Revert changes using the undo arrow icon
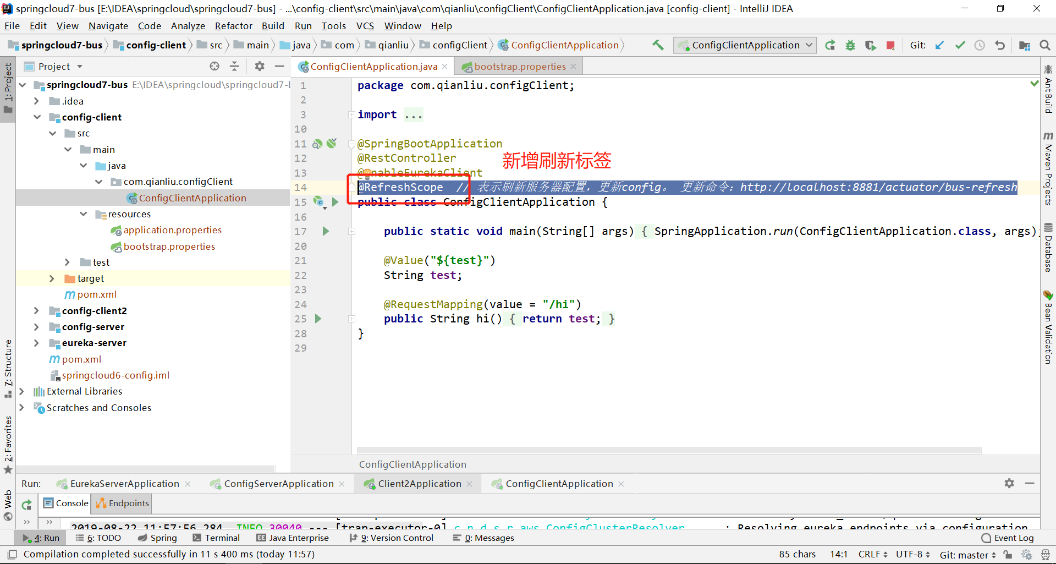The image size is (1056, 564). click(x=1000, y=45)
